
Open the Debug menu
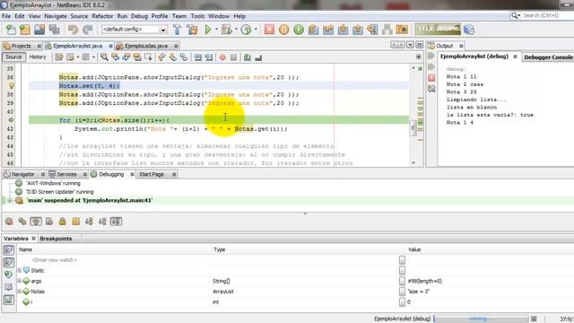140,16
